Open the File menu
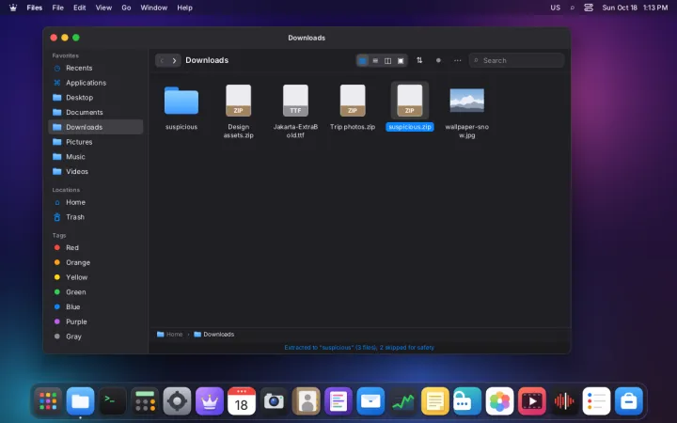This screenshot has height=423, width=677. (58, 8)
